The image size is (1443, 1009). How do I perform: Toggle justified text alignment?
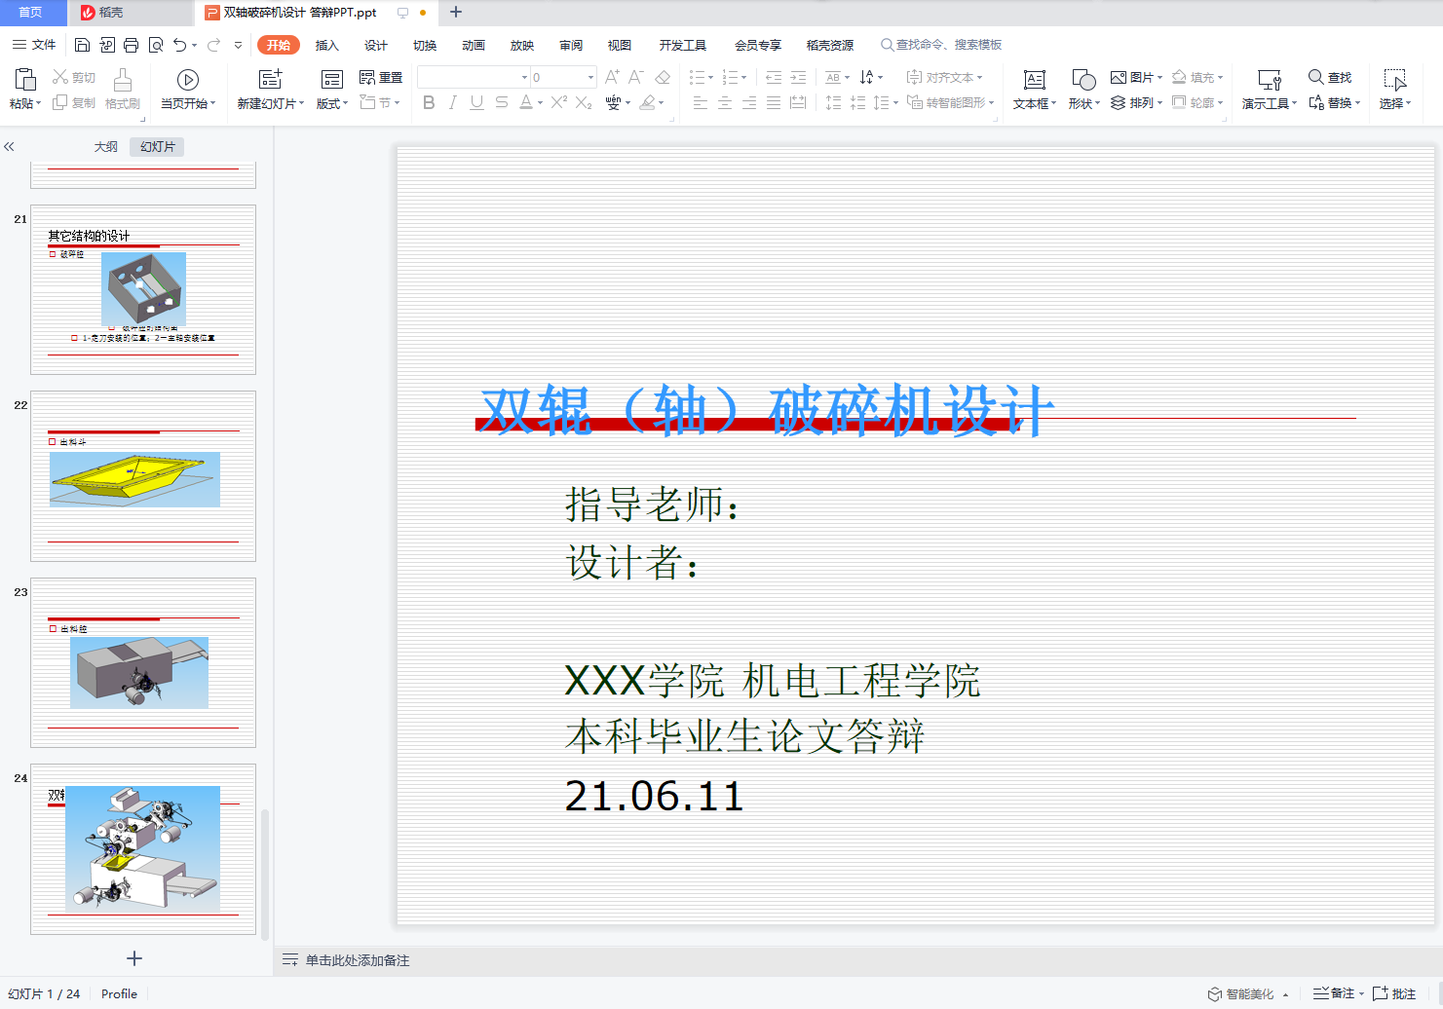point(774,103)
